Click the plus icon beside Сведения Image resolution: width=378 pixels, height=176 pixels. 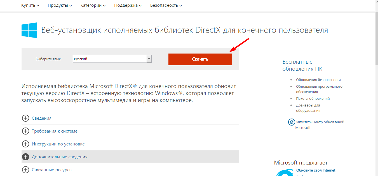pyautogui.click(x=25, y=118)
